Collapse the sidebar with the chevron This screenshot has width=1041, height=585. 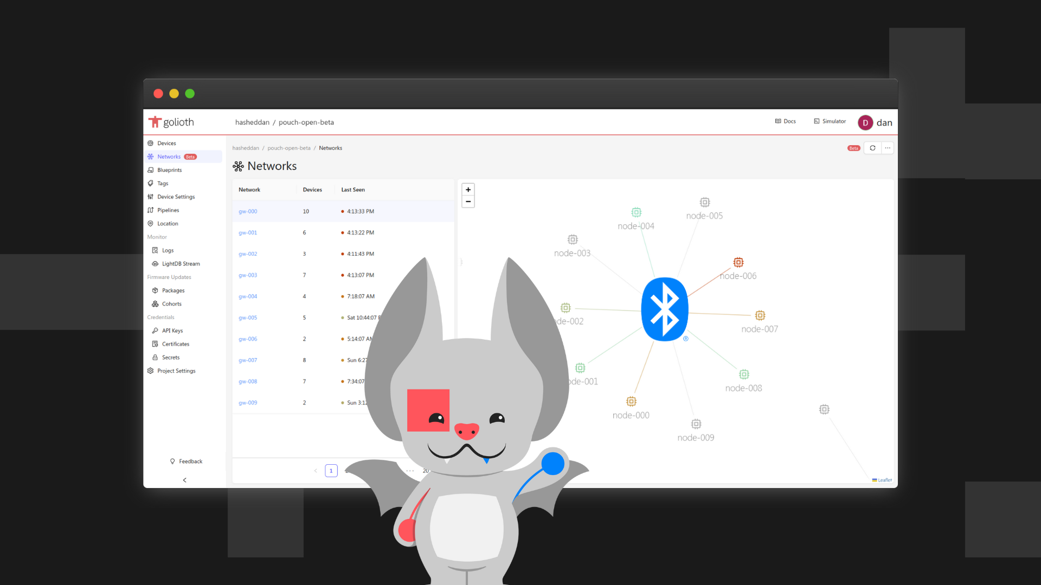tap(184, 480)
